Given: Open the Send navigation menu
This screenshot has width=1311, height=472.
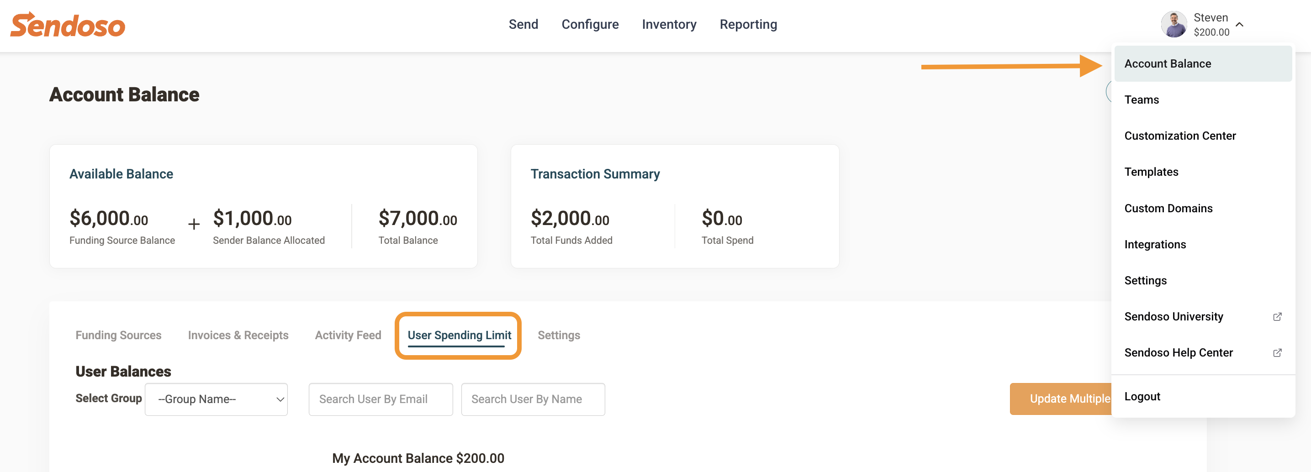Looking at the screenshot, I should [x=523, y=24].
